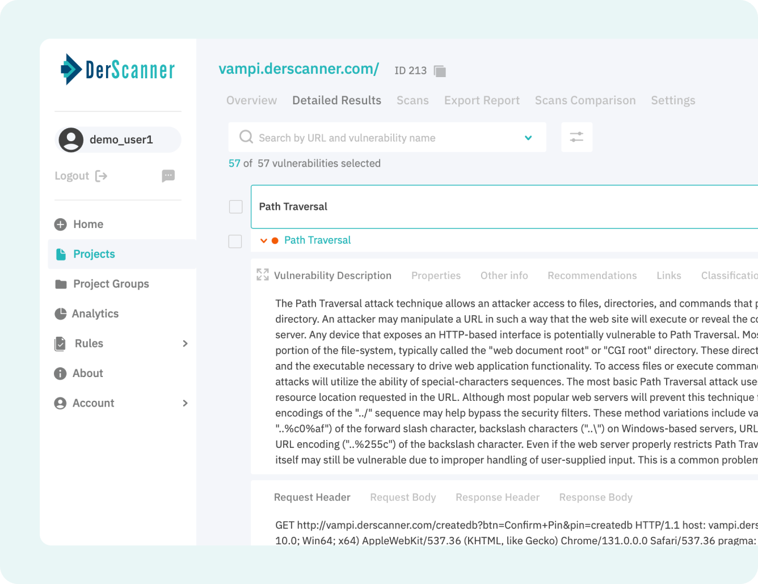The height and width of the screenshot is (584, 758).
Task: Click the Project Groups folder icon
Action: (x=61, y=284)
